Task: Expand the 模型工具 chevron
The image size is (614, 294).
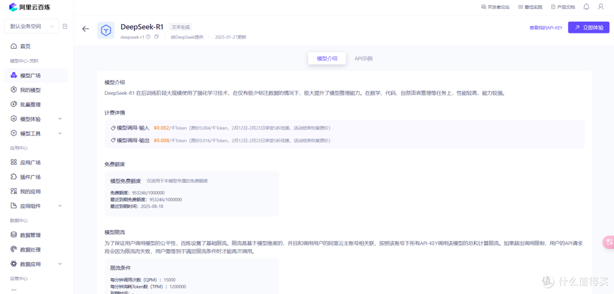Action: click(60, 133)
